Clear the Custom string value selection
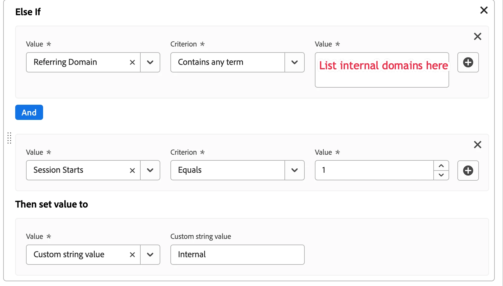 132,255
